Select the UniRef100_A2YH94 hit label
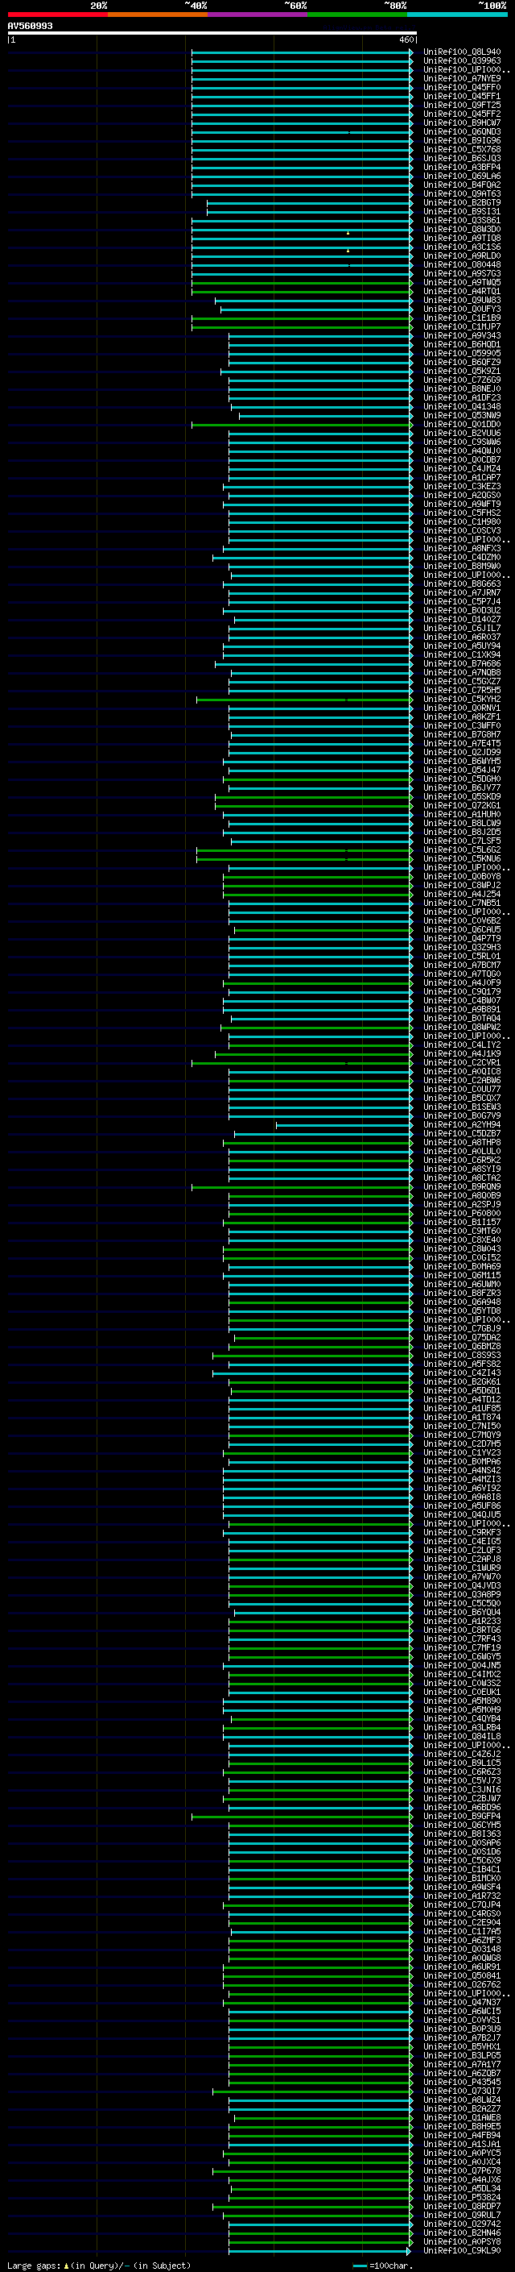Viewport: 515px width, 2272px height. pos(461,1124)
